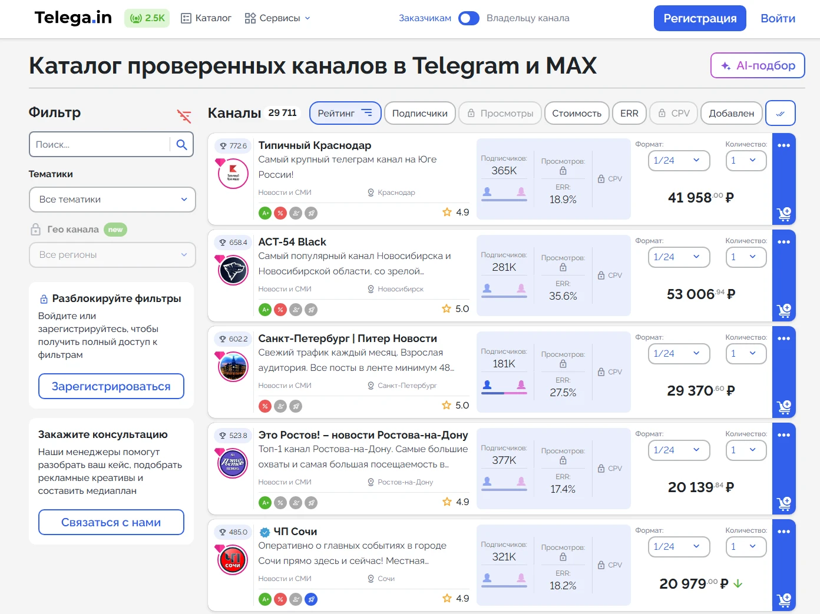Toggle the switch between Заказчикам and Владельцу канала

coord(469,18)
